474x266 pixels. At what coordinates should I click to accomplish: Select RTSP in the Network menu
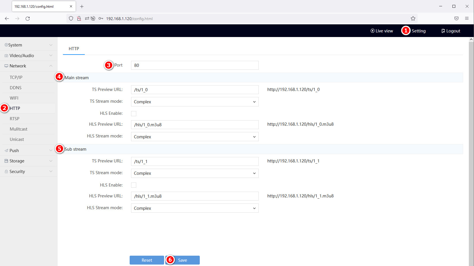(x=15, y=119)
